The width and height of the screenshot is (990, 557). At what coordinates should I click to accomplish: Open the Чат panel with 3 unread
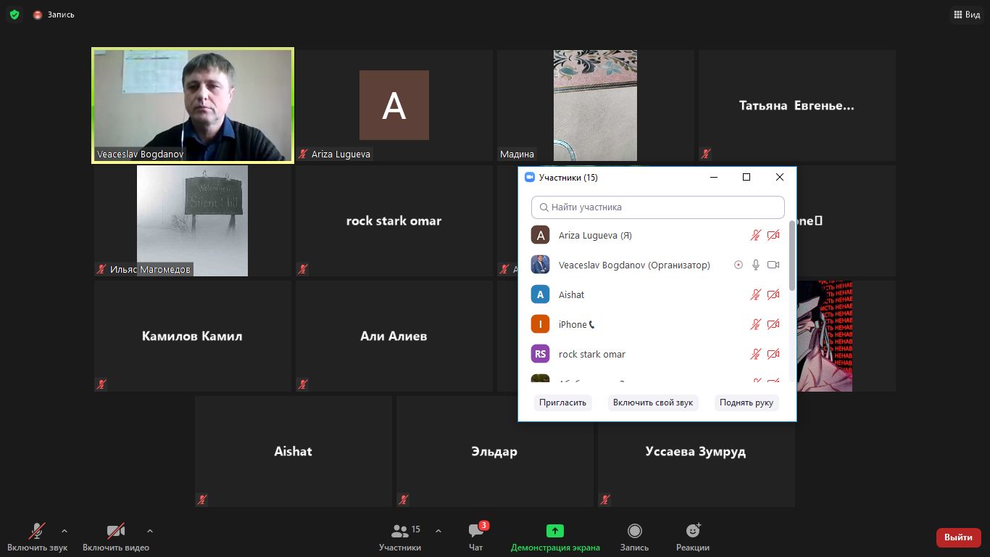coord(476,537)
